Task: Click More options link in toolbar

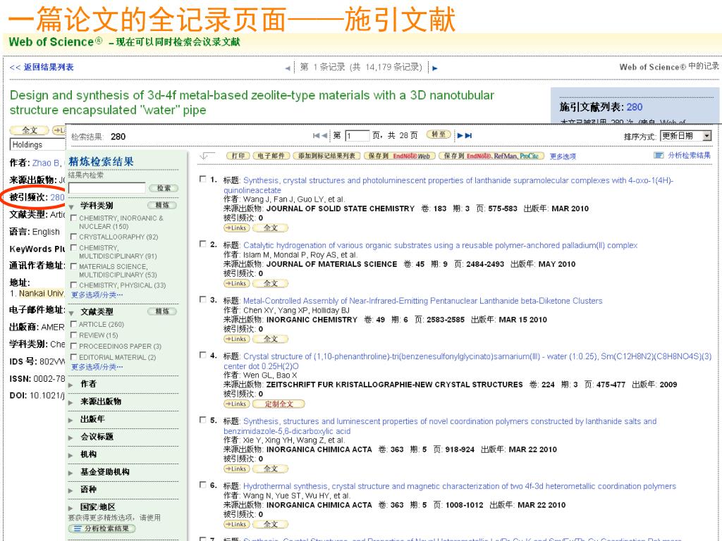Action: [563, 156]
